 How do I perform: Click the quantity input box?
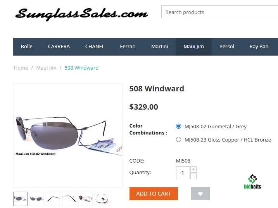tap(183, 173)
